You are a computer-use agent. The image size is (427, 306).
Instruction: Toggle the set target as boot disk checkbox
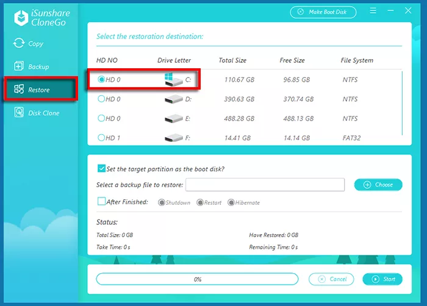(101, 168)
